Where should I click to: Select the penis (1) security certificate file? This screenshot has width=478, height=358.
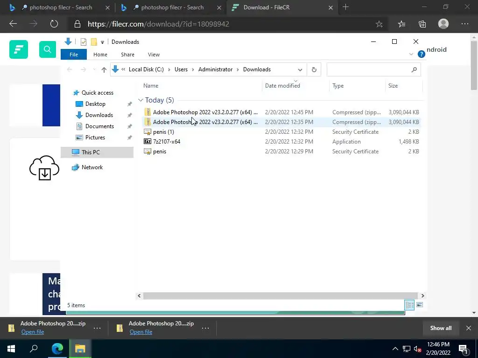click(x=281, y=132)
